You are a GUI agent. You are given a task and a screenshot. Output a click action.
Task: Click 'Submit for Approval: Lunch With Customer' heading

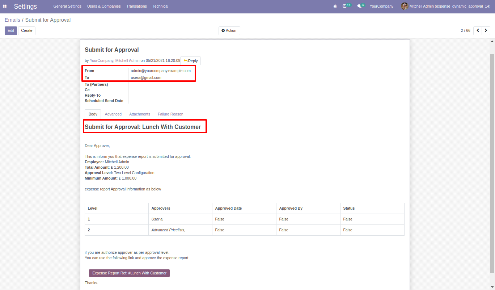[x=143, y=127]
